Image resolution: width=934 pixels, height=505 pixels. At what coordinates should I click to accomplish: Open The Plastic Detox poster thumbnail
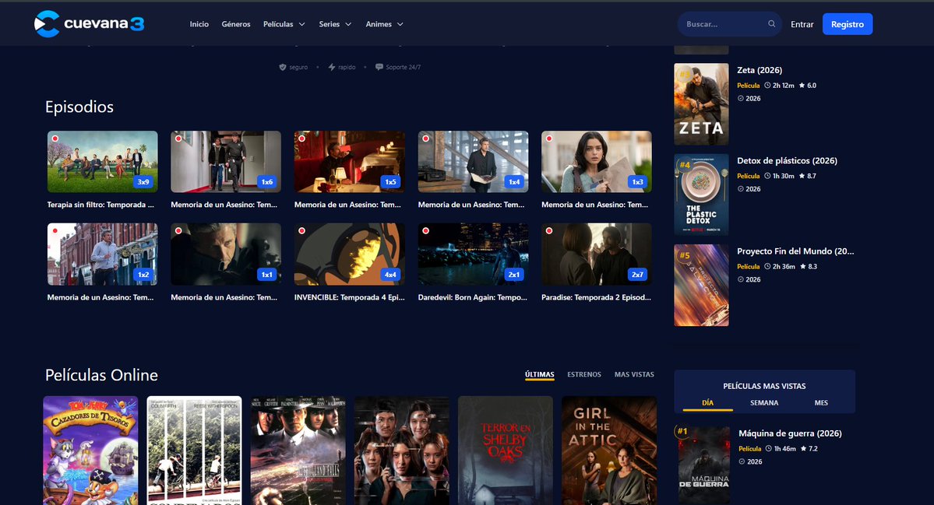[x=701, y=195]
